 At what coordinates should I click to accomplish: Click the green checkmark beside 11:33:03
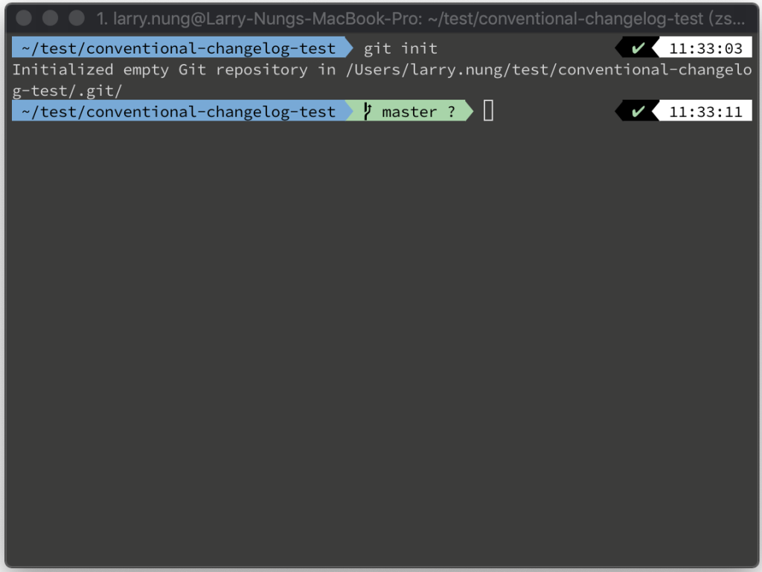point(638,48)
